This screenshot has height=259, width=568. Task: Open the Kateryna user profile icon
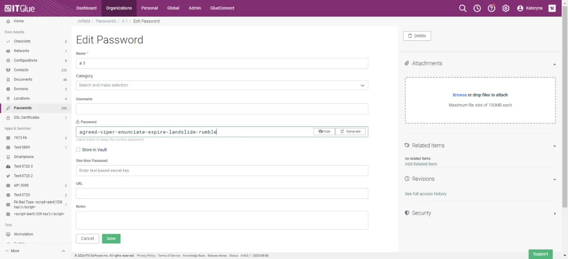tap(520, 8)
